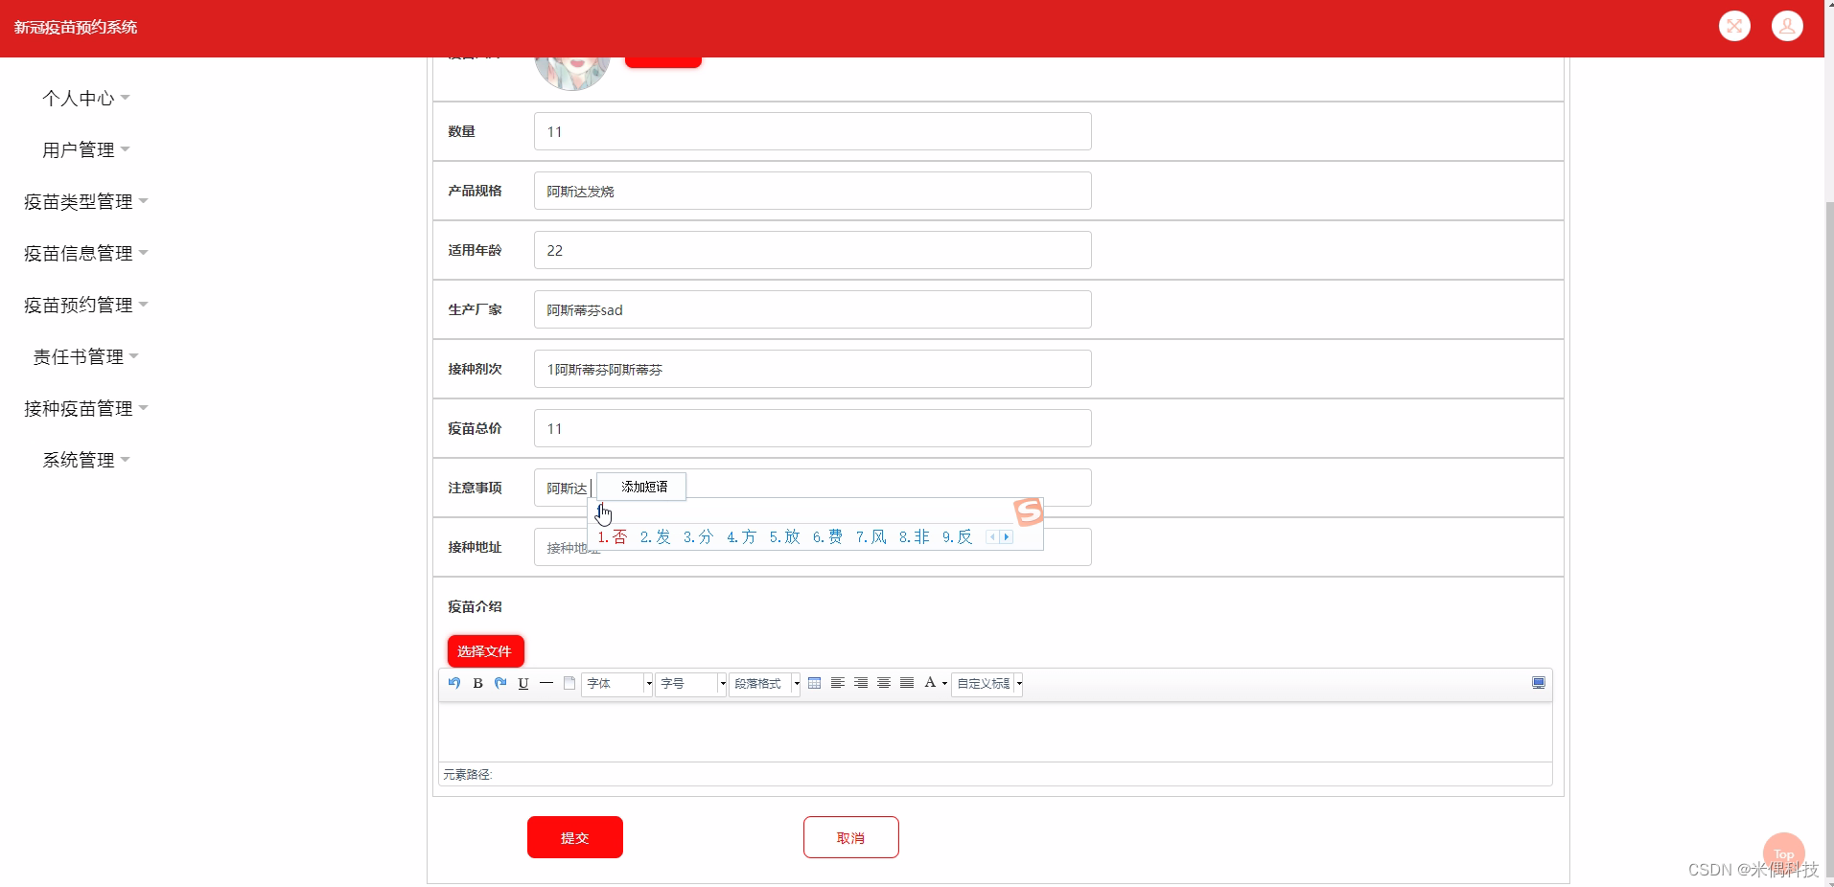Open the font color dropdown arrow
This screenshot has height=887, width=1834.
944,683
